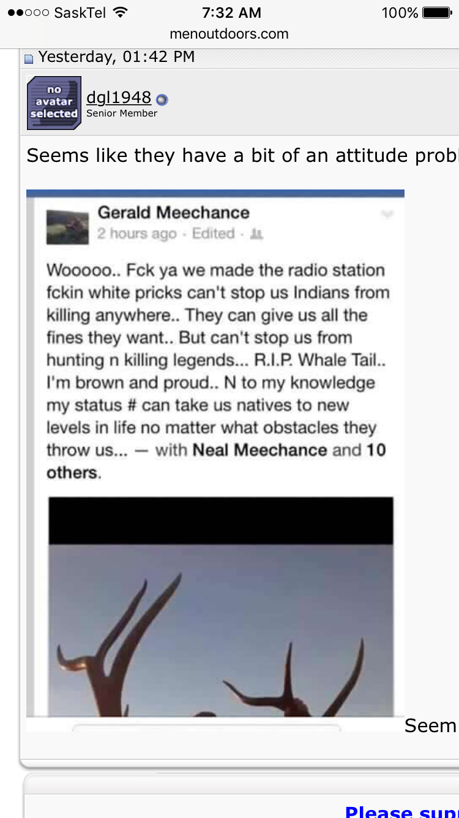Tap the black redacted bar above the photo
The image size is (459, 818).
coord(221,521)
